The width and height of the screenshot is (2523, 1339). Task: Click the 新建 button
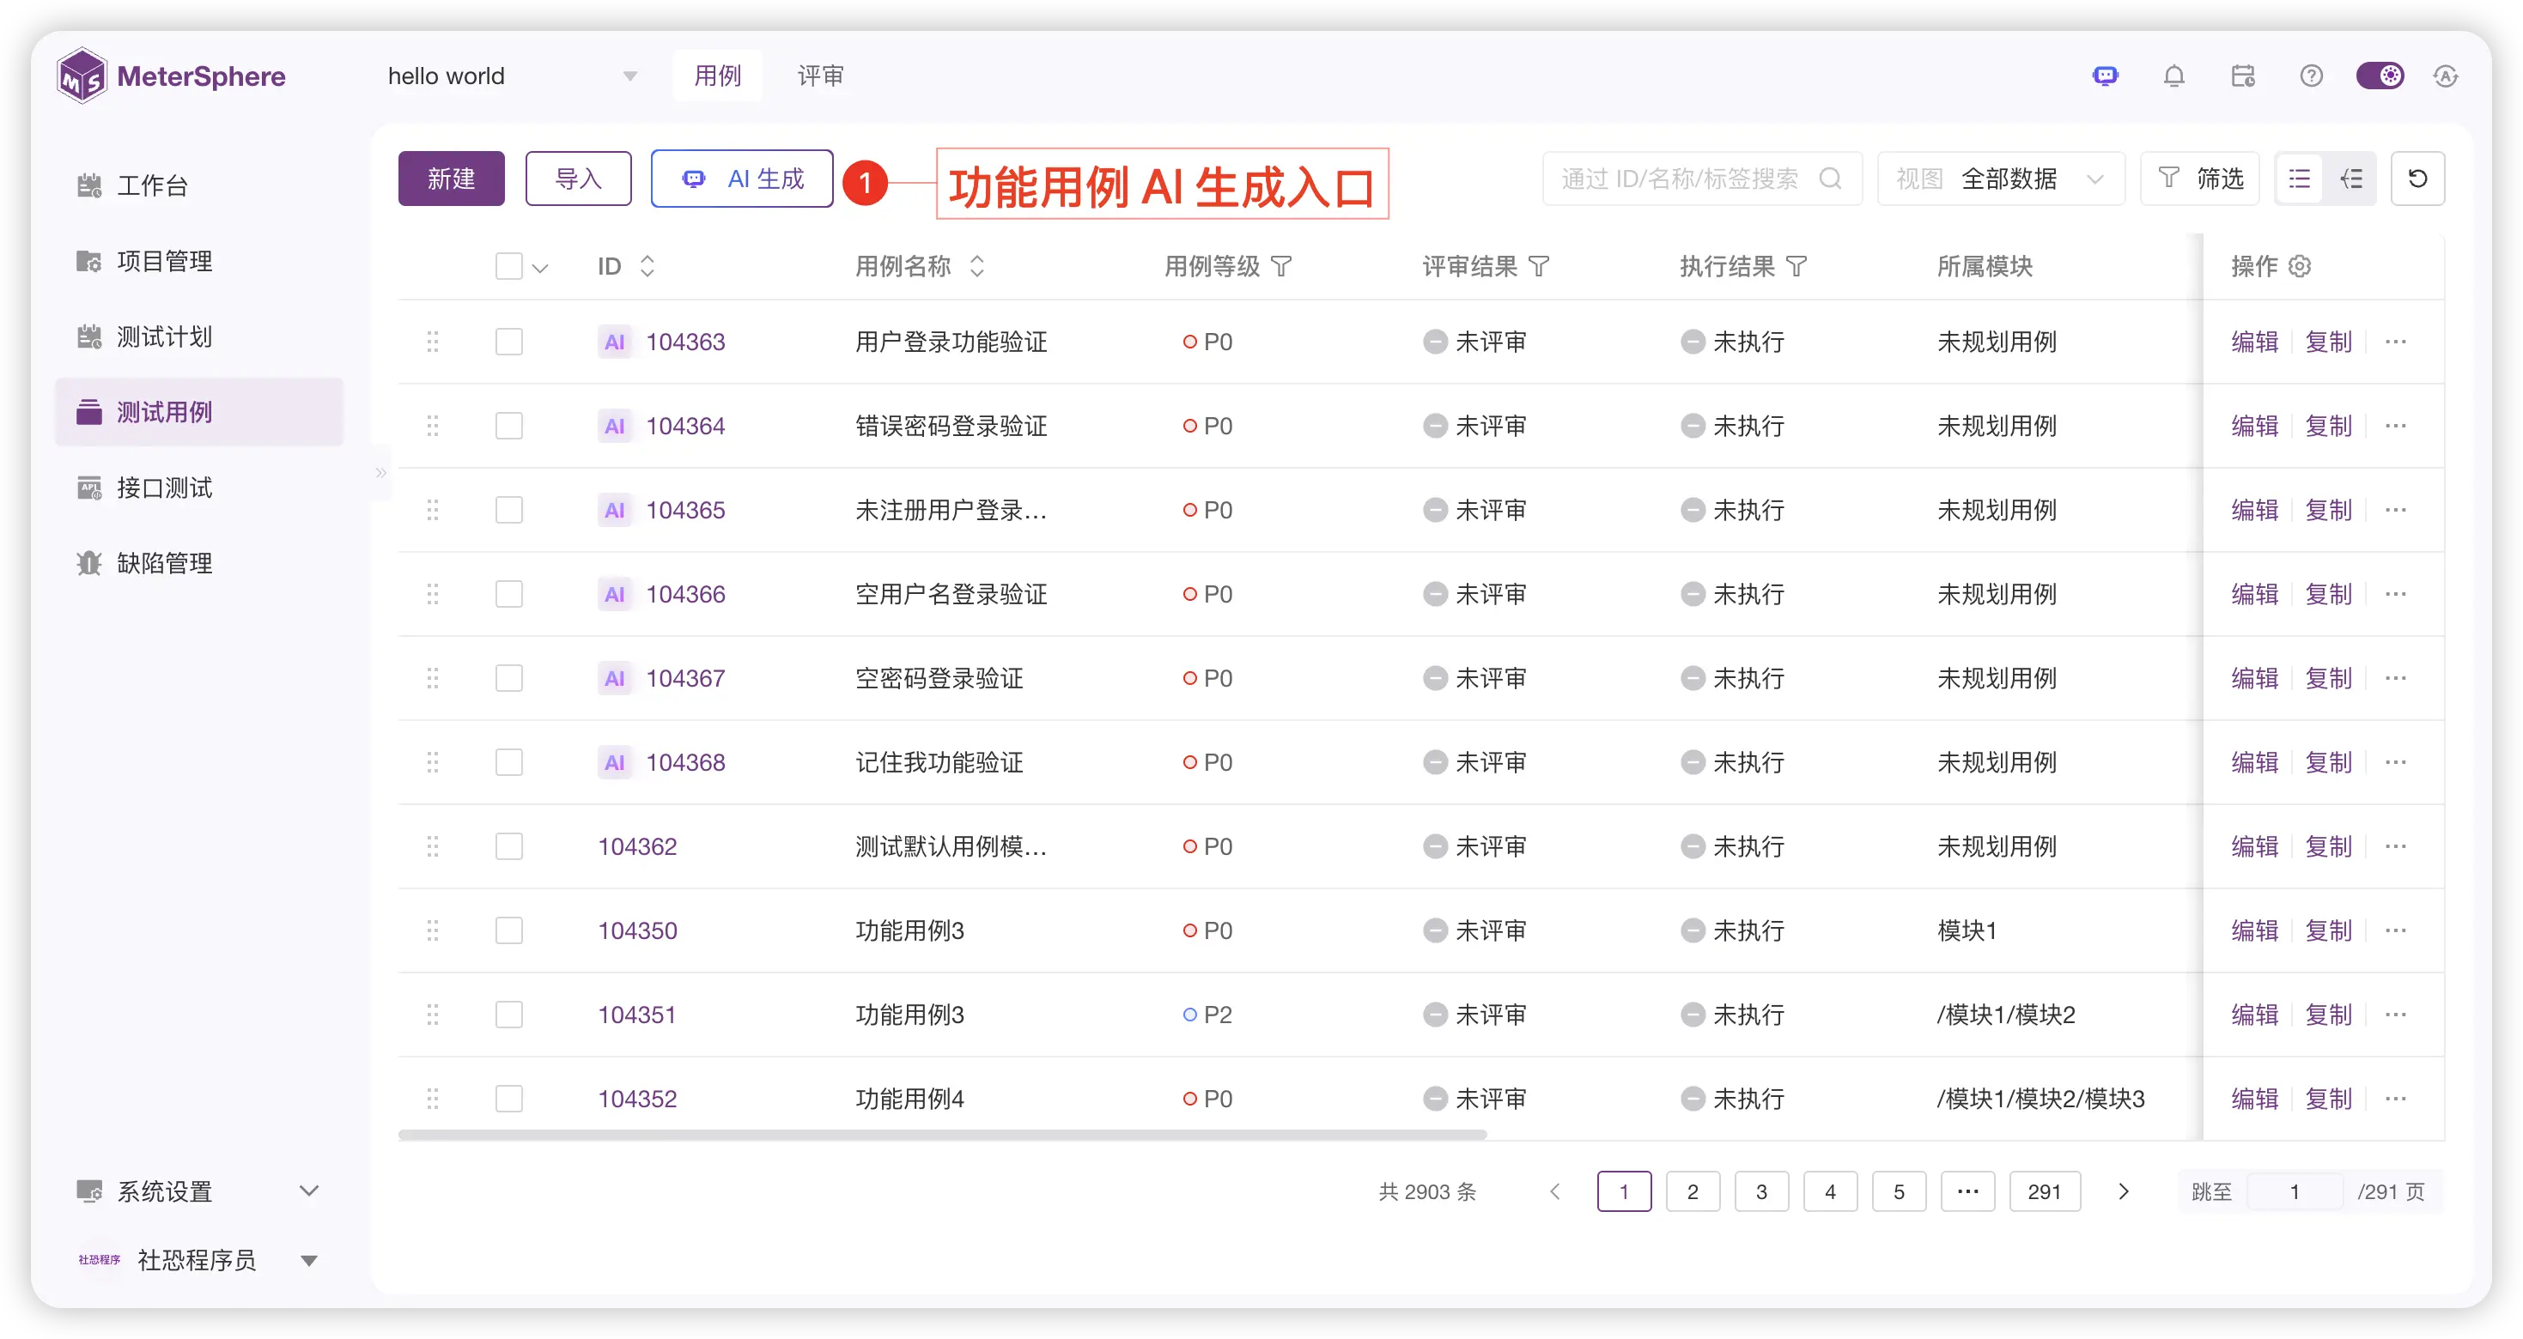[x=452, y=179]
